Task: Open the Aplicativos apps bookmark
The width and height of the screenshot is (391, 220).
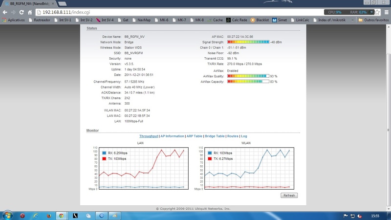Action: pyautogui.click(x=14, y=20)
